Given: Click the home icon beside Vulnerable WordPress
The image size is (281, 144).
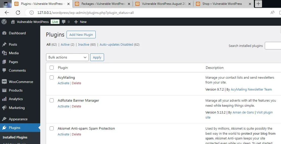Looking at the screenshot, I should [13, 22].
